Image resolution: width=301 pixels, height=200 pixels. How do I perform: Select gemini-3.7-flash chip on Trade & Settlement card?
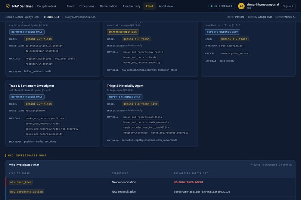click(38, 104)
